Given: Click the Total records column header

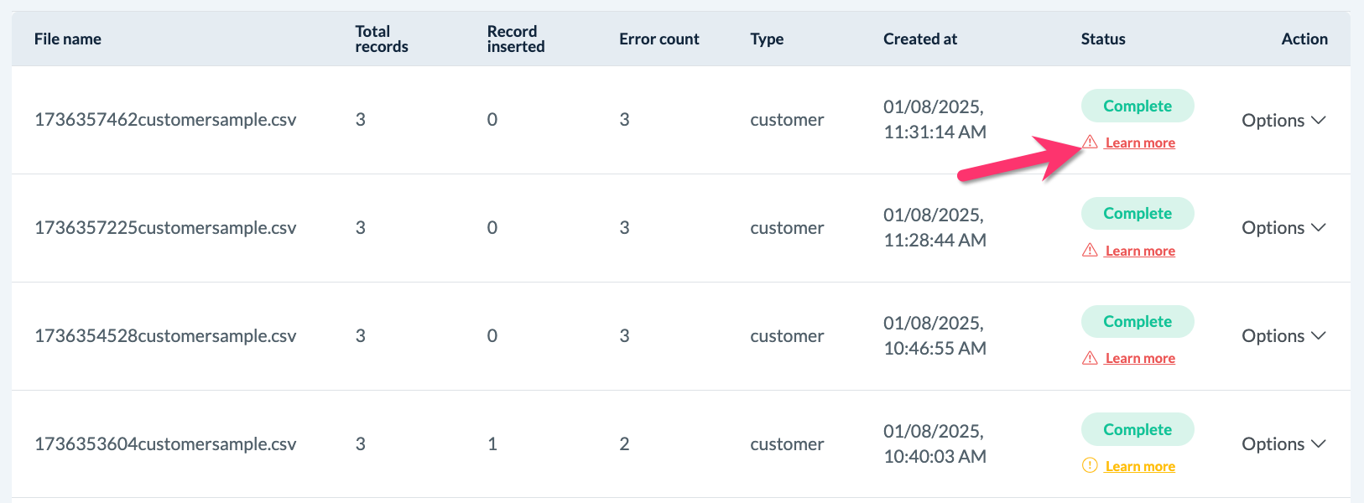Looking at the screenshot, I should 381,39.
